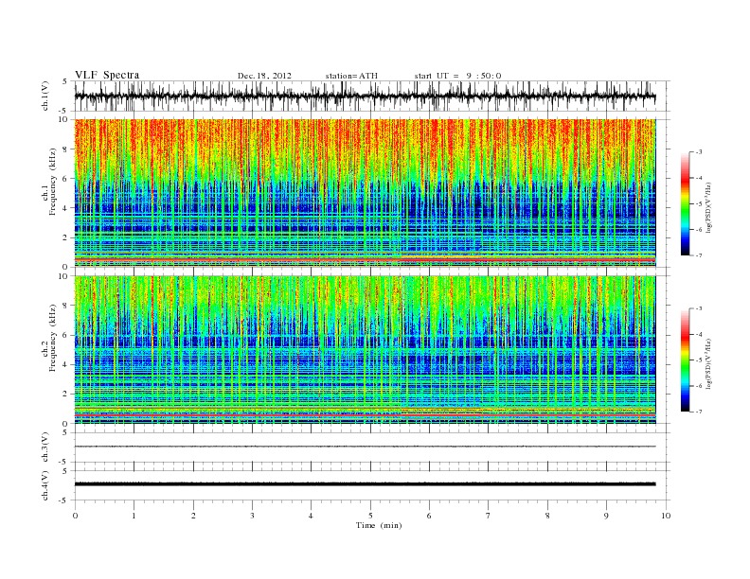Click the ch.4(V) axis "-5" tick label
Viewport: 750px width, 579px height.
[x=64, y=500]
